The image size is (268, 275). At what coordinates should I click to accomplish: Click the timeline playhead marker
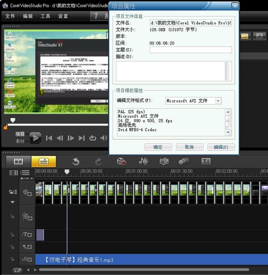67,172
